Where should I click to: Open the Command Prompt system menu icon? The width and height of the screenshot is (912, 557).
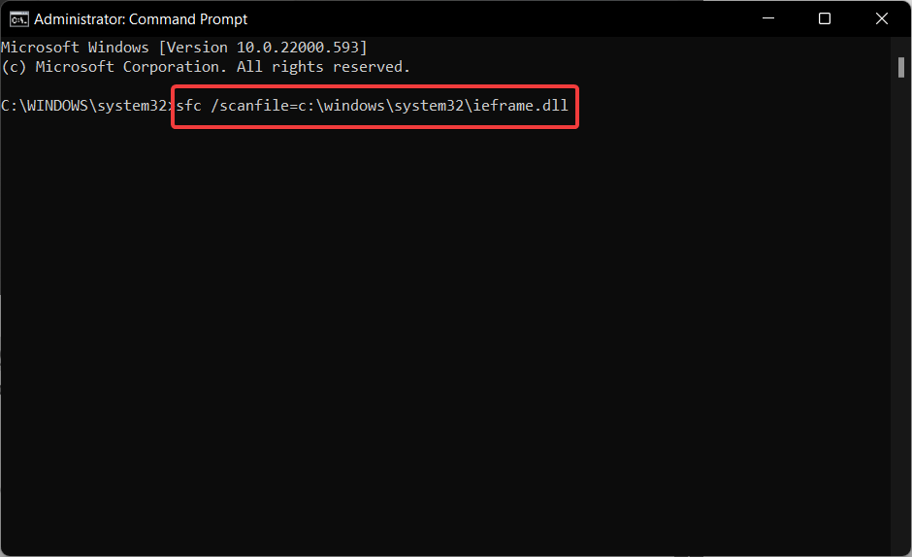pyautogui.click(x=18, y=19)
